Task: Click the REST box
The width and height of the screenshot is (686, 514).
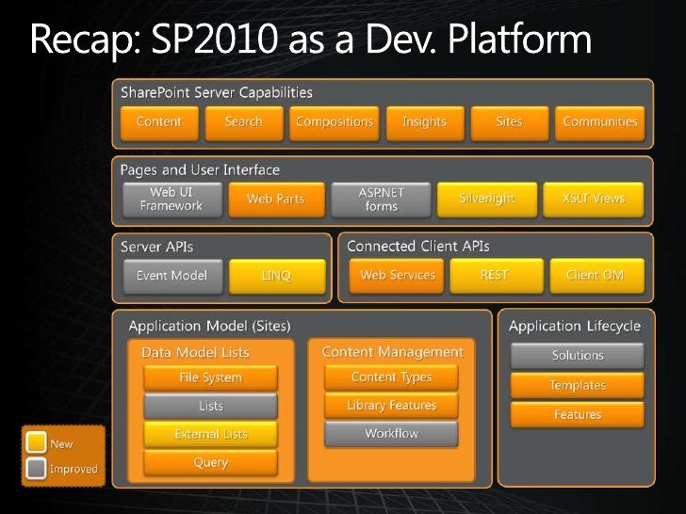Action: pos(497,276)
